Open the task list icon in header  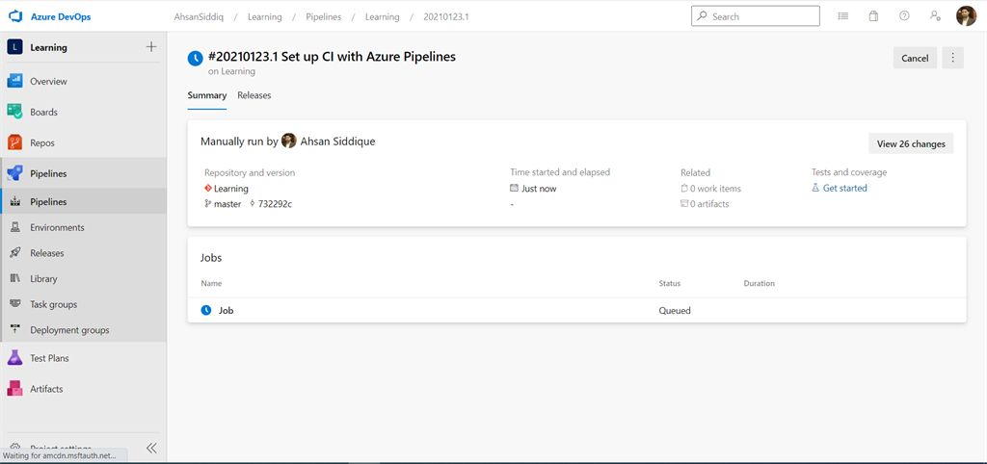[x=843, y=16]
